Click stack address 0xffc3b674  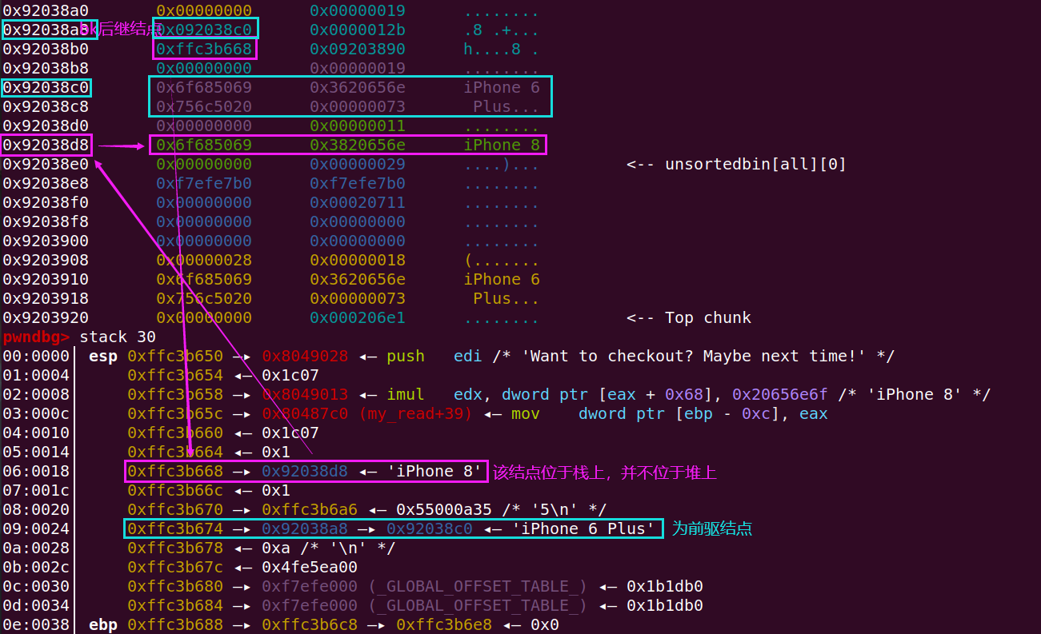point(175,529)
